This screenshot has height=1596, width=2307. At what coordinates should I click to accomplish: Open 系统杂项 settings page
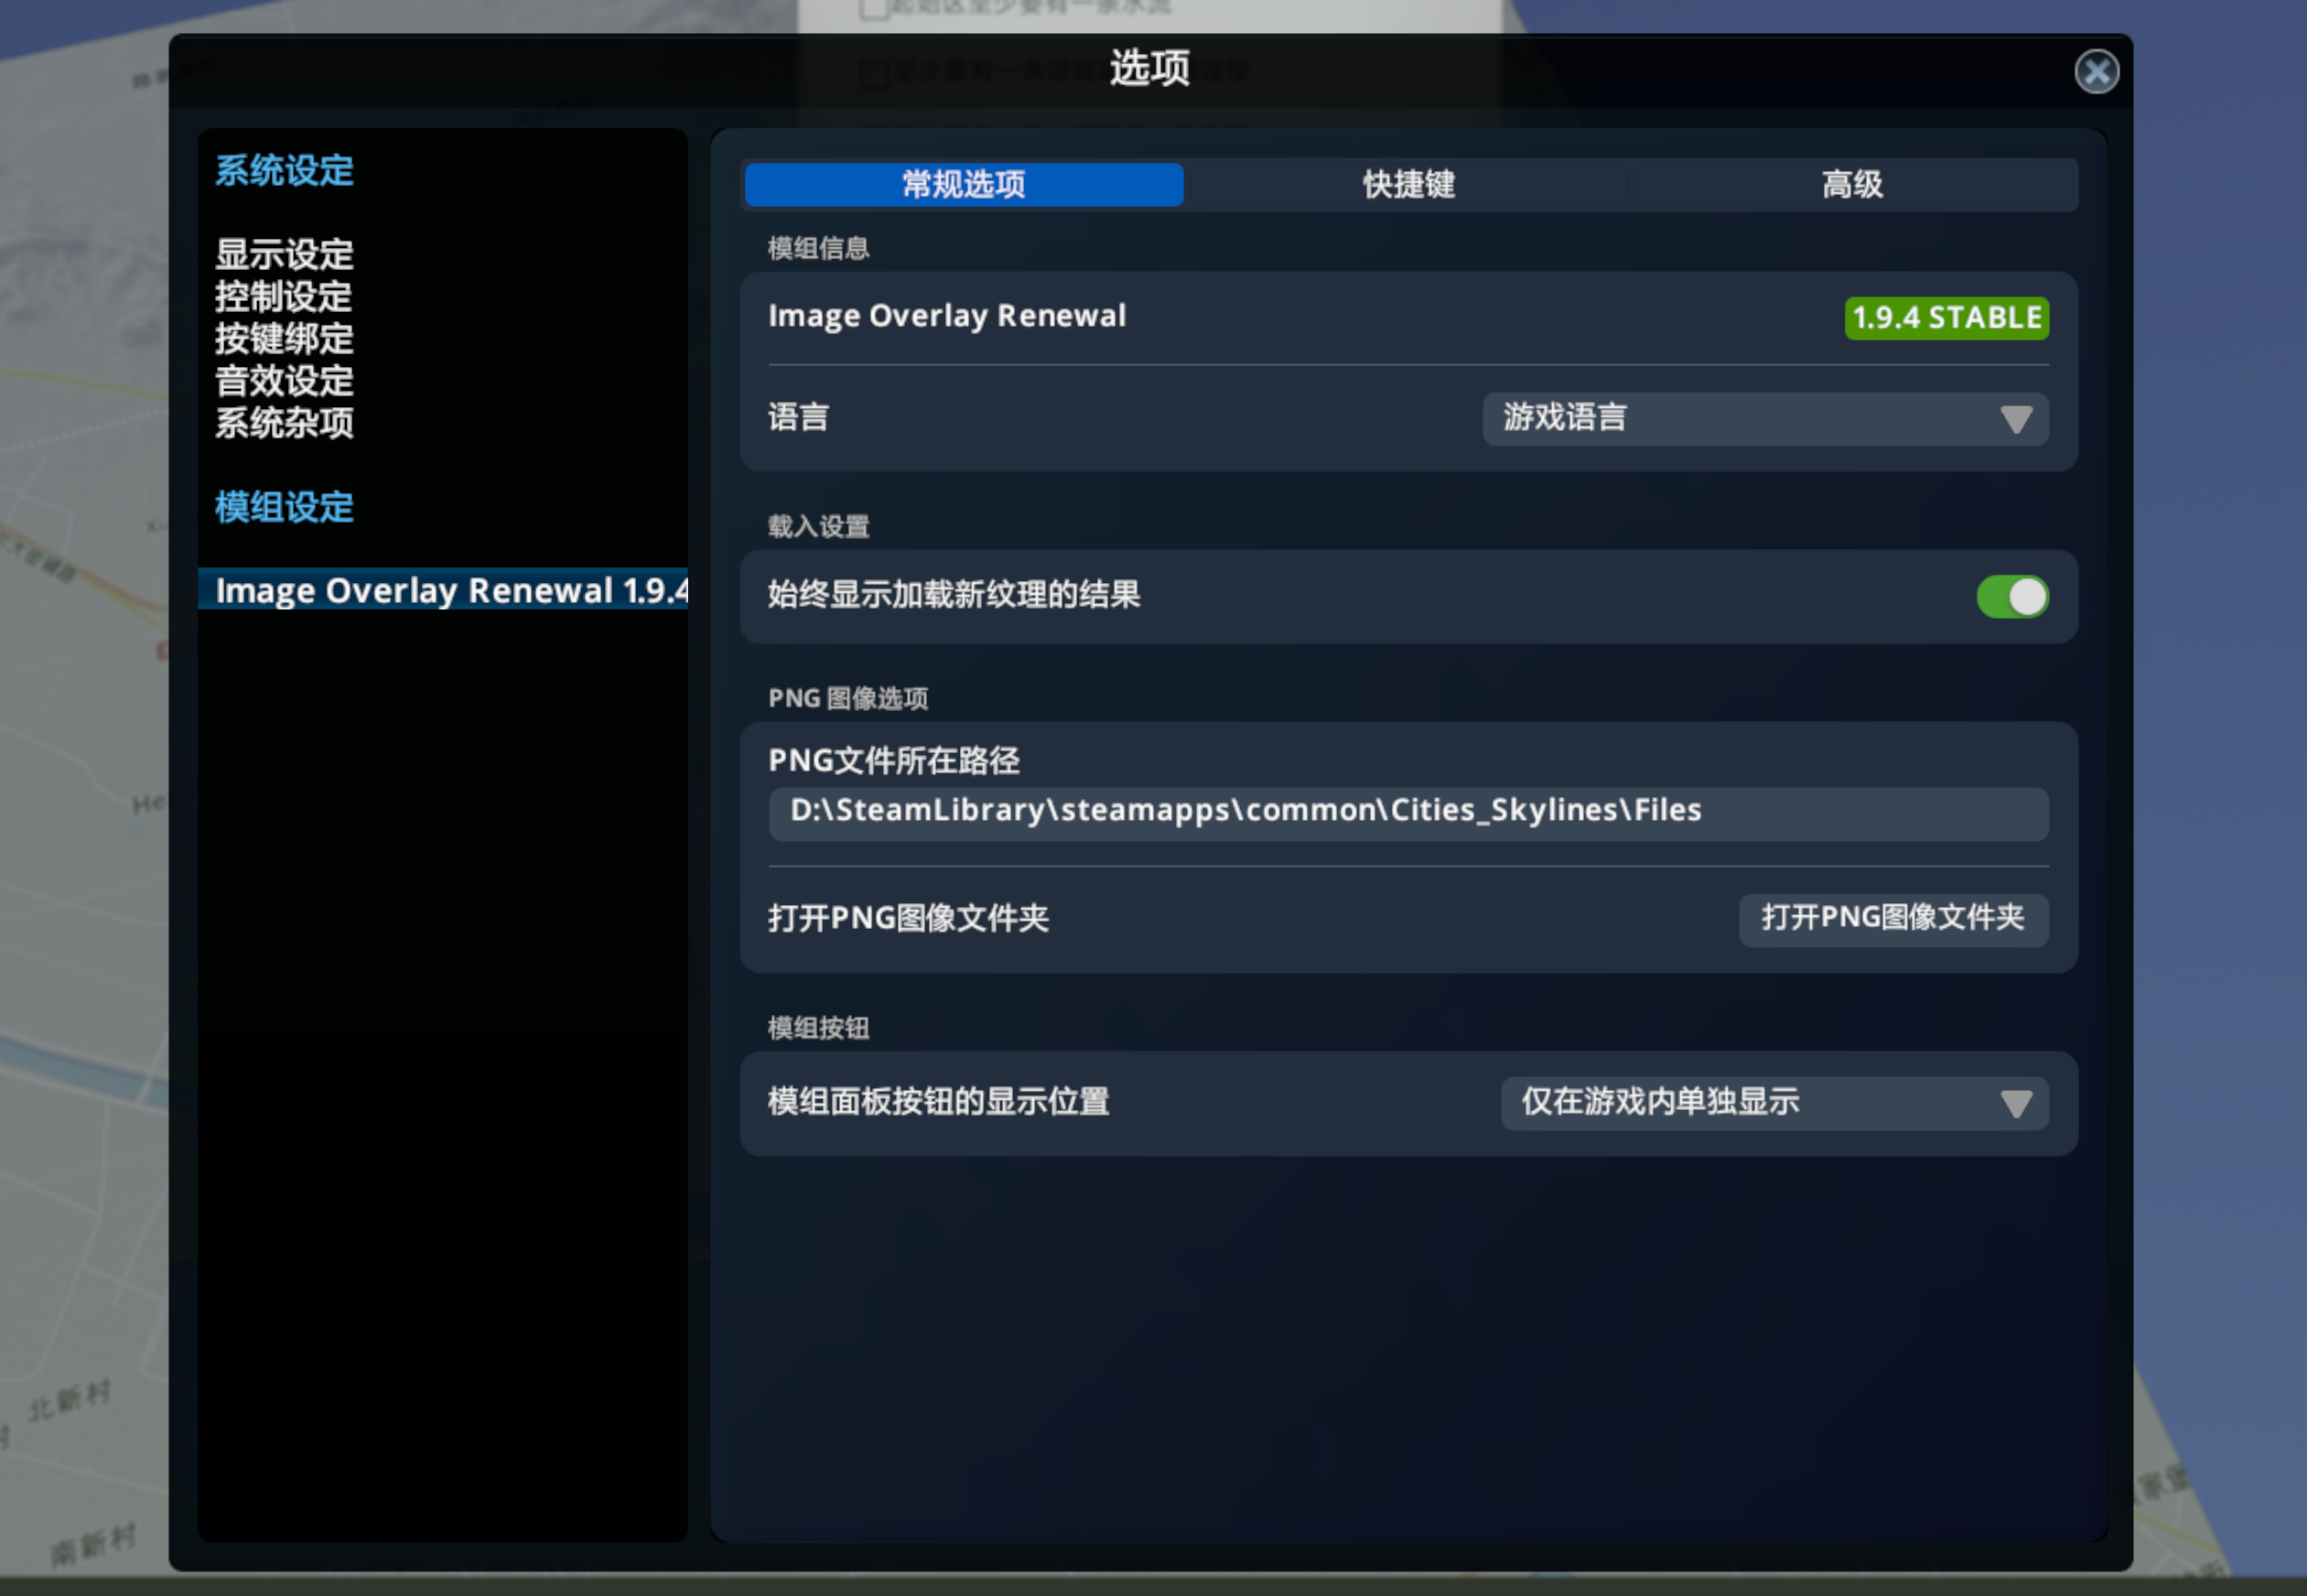coord(283,424)
